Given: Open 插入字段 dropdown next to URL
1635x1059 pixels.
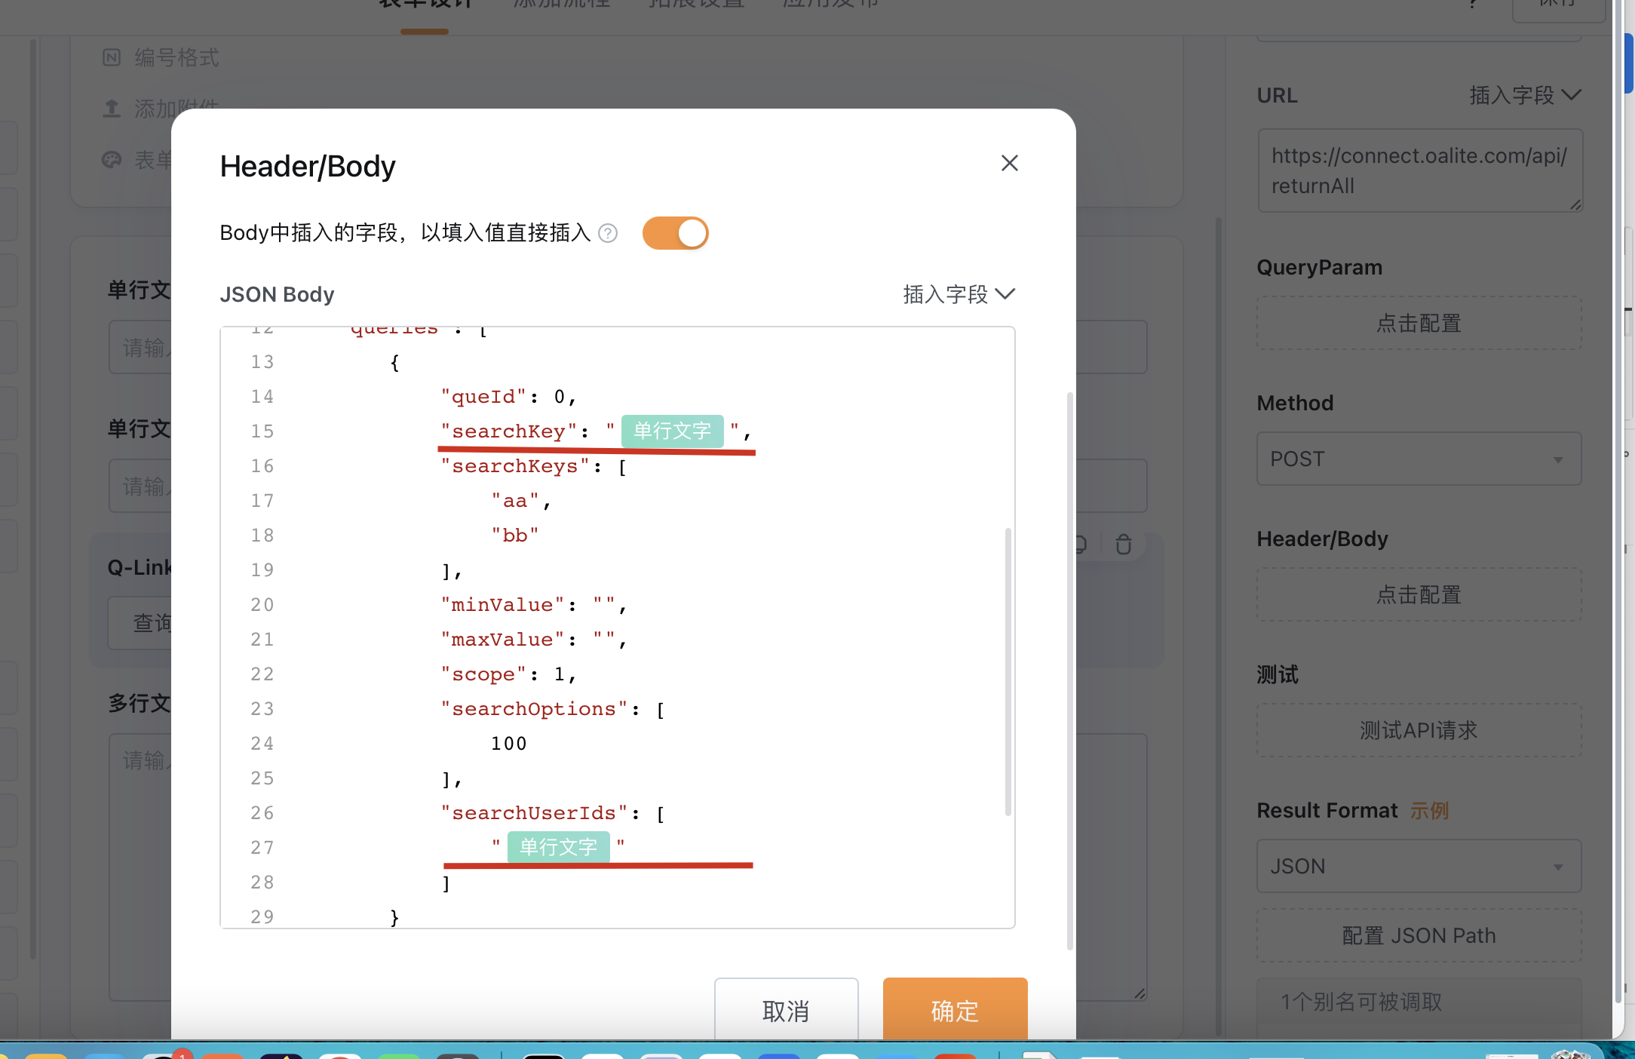Looking at the screenshot, I should click(1525, 96).
